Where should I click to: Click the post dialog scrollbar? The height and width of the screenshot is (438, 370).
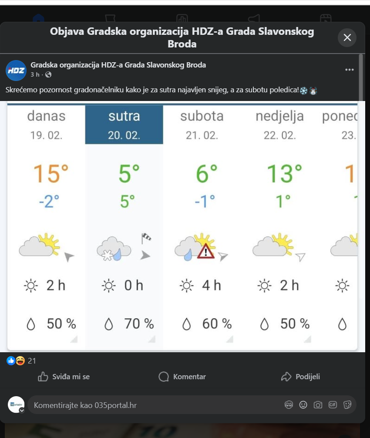point(360,78)
